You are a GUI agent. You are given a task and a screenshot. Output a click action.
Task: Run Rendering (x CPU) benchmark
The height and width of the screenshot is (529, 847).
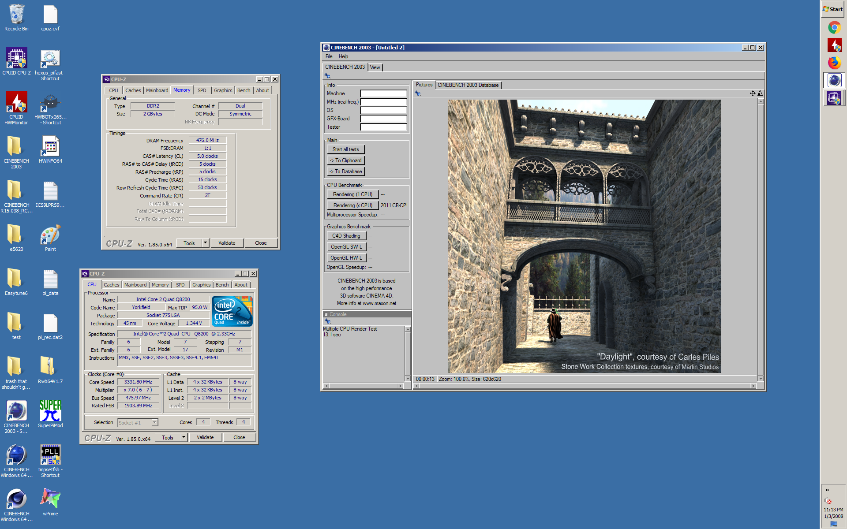(353, 205)
